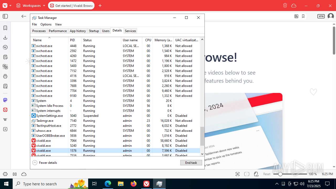Open the Windows Start menu
The width and height of the screenshot is (336, 189).
6,184
